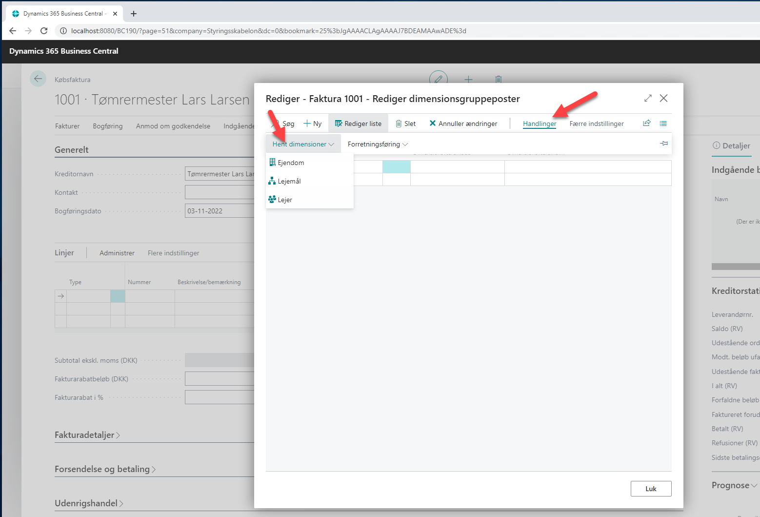Click the Leverandørnr. label in factbox
The width and height of the screenshot is (760, 517).
(x=732, y=314)
